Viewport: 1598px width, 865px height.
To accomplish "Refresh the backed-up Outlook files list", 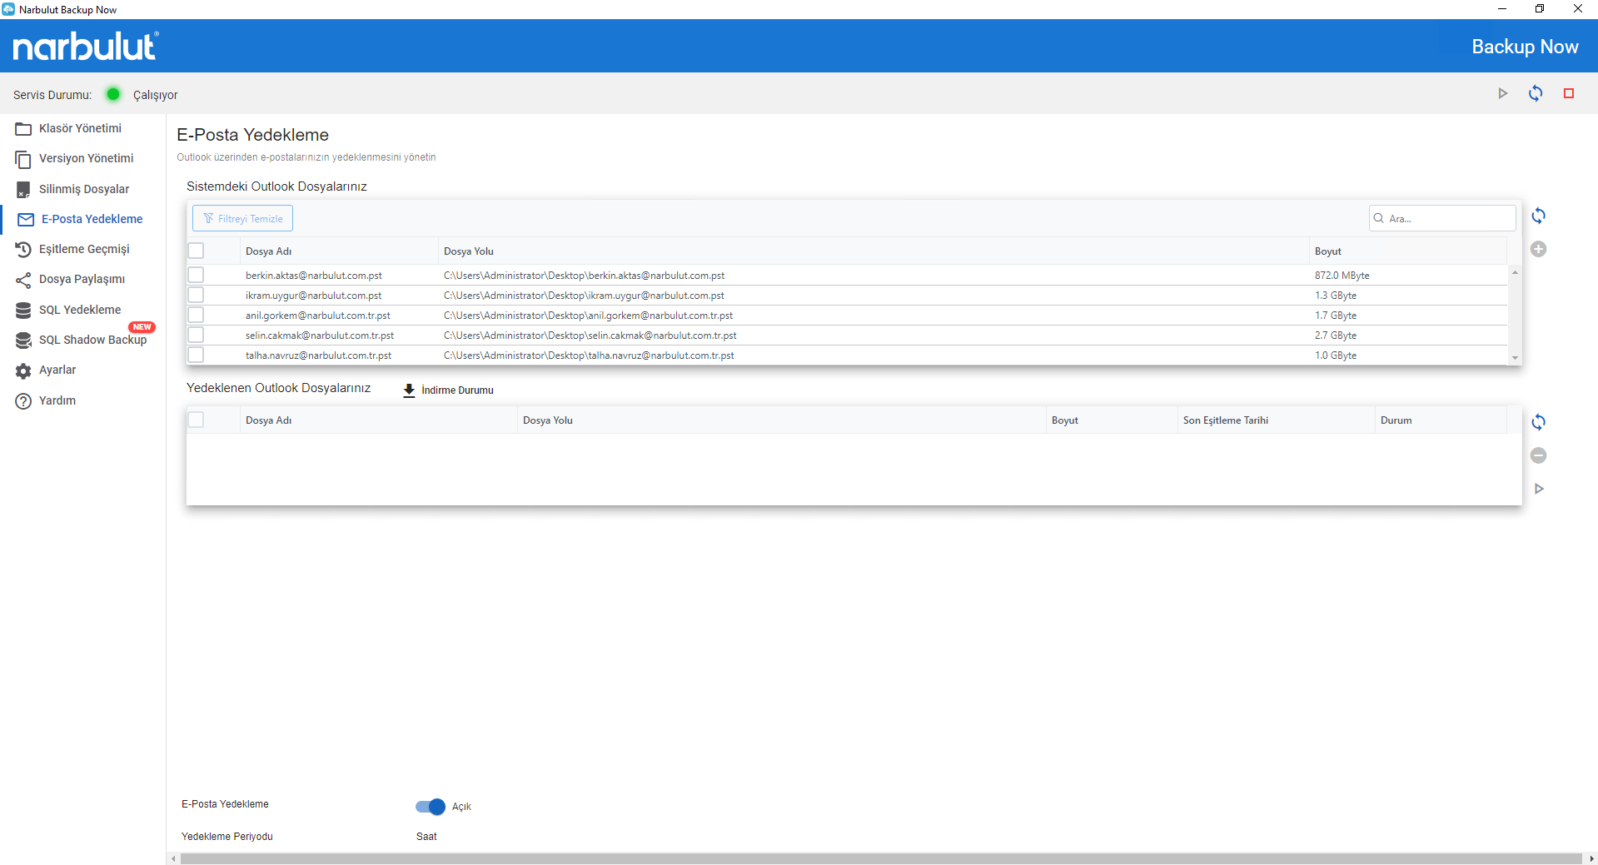I will 1538,422.
